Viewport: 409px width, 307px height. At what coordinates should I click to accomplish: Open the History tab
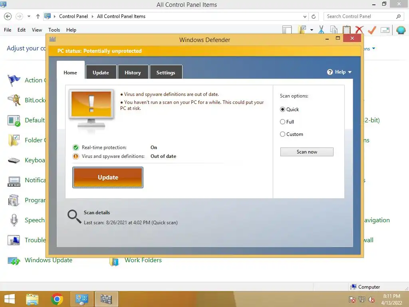click(x=133, y=72)
